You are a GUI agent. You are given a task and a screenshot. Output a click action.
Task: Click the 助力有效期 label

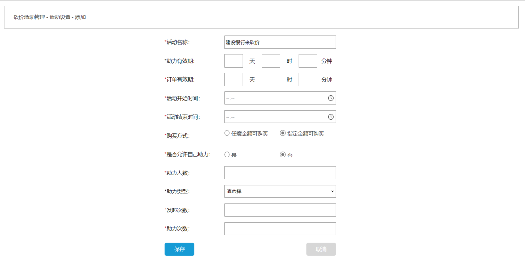(x=180, y=61)
